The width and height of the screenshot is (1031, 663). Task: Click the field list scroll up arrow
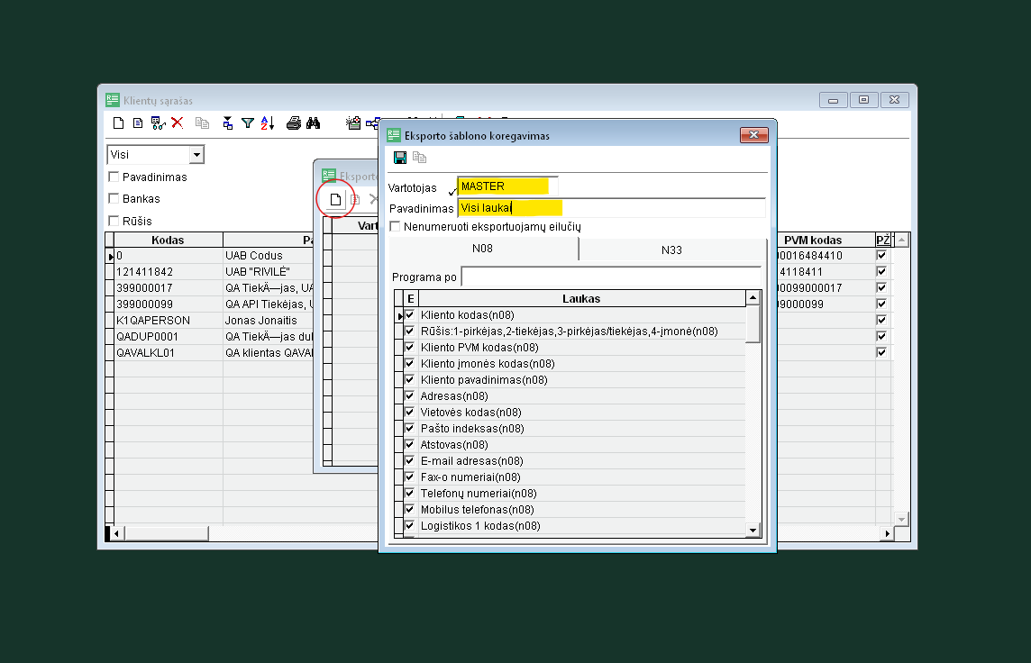(x=753, y=298)
